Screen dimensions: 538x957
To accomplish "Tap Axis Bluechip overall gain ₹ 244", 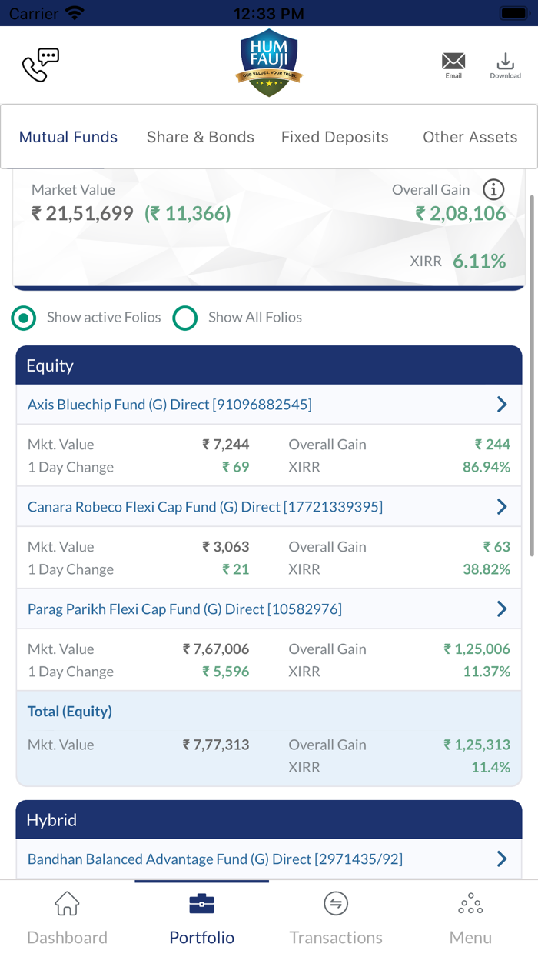I will (493, 445).
